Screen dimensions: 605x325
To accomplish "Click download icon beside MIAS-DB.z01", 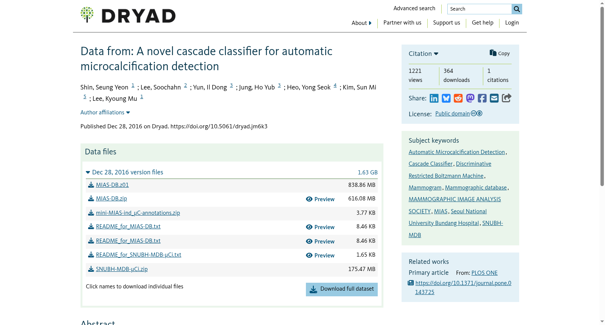I will [91, 185].
